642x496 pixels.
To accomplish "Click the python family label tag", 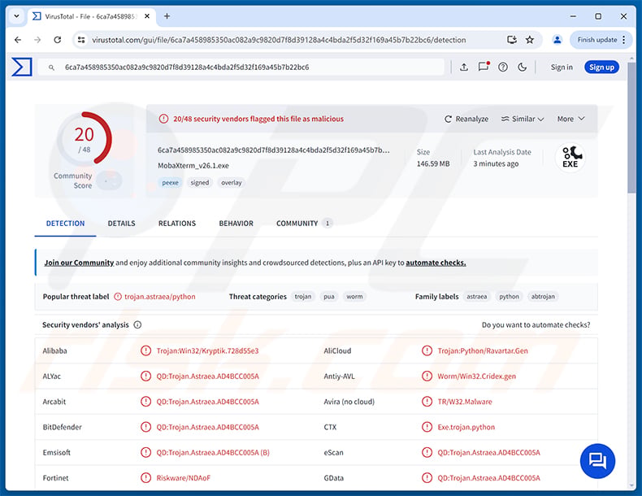I will pos(509,297).
